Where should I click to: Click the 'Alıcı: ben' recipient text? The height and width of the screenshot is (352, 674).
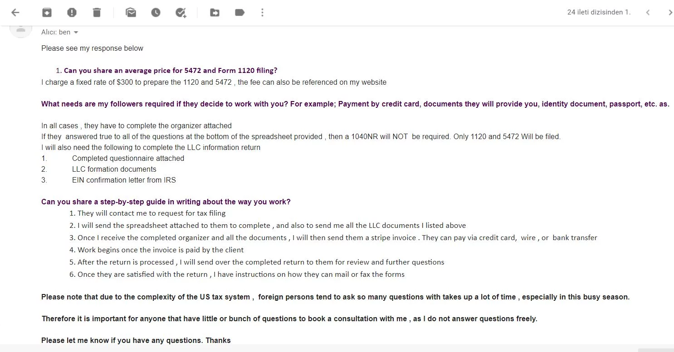click(56, 32)
